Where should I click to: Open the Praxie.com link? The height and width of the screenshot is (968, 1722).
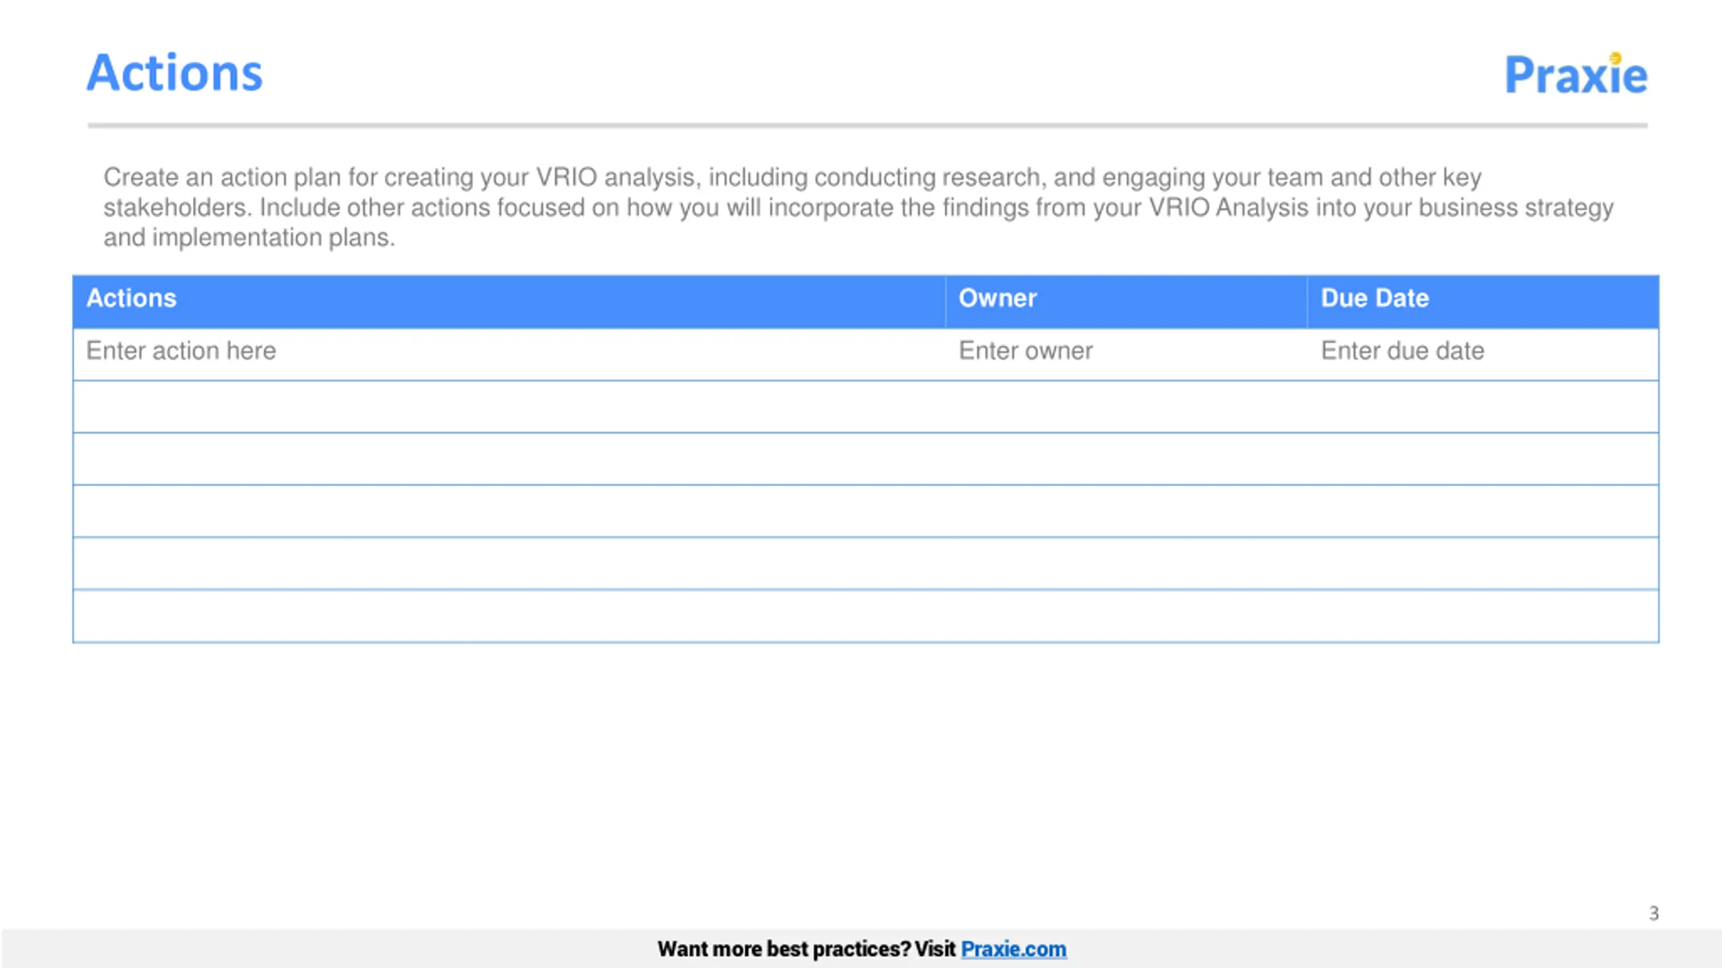tap(1013, 949)
